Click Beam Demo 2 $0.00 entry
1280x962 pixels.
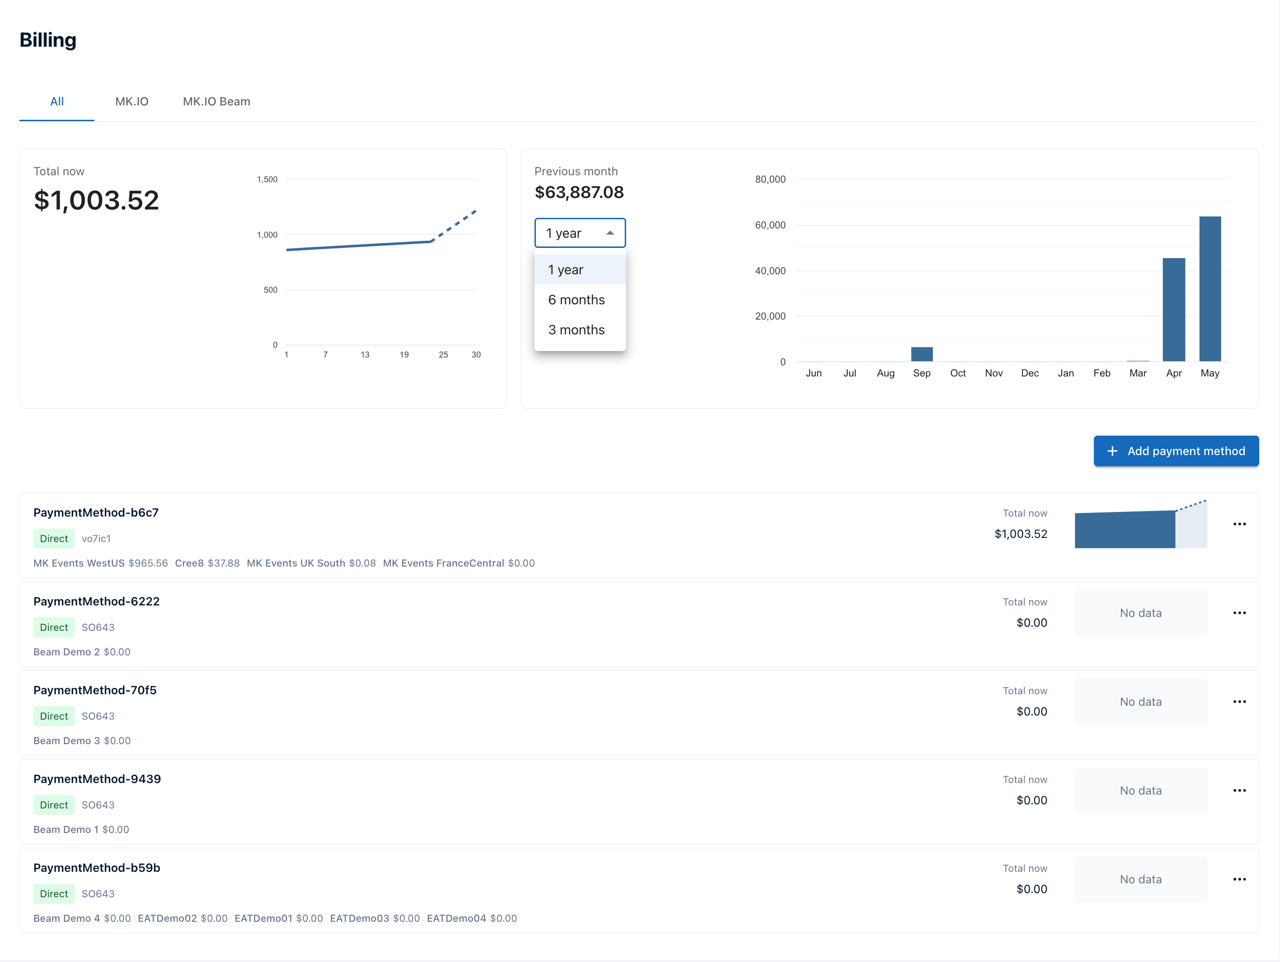[x=82, y=652]
